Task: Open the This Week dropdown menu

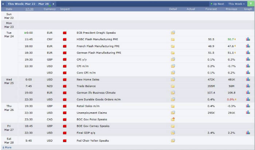Action: 236,4
